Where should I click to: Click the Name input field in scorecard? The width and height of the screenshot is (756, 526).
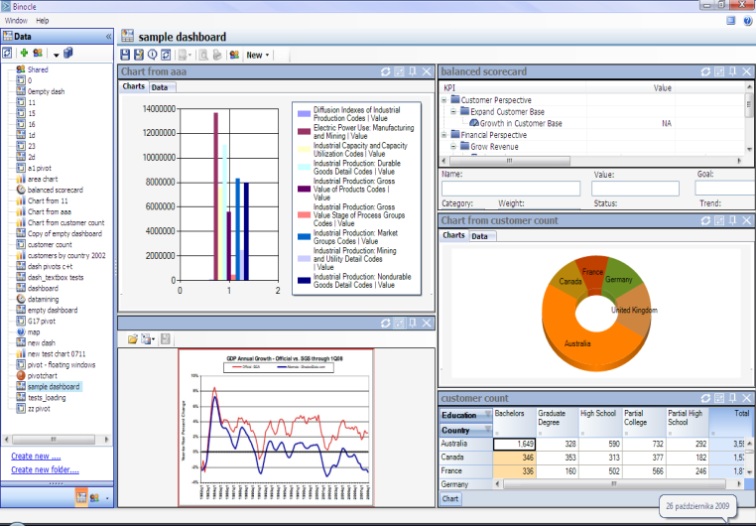tap(511, 188)
